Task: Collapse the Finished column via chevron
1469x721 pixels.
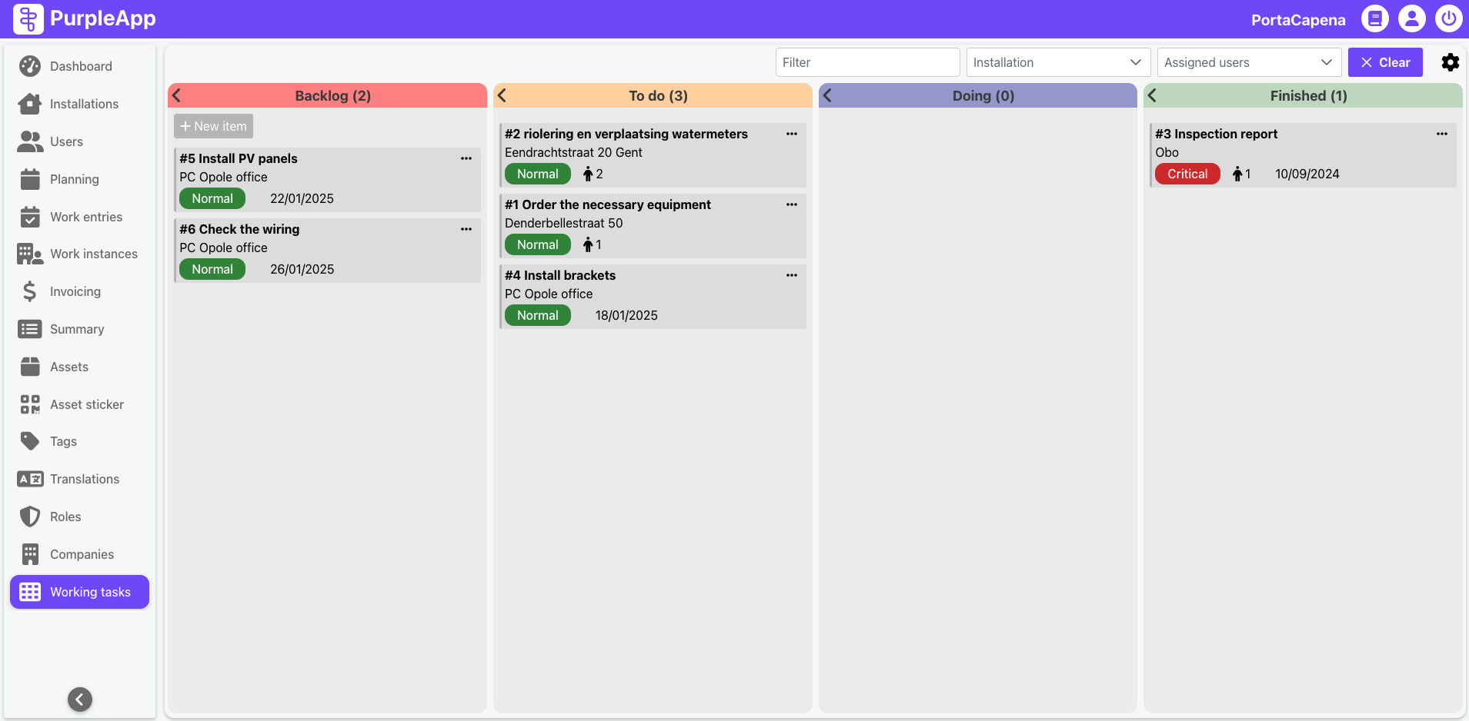Action: point(1153,95)
